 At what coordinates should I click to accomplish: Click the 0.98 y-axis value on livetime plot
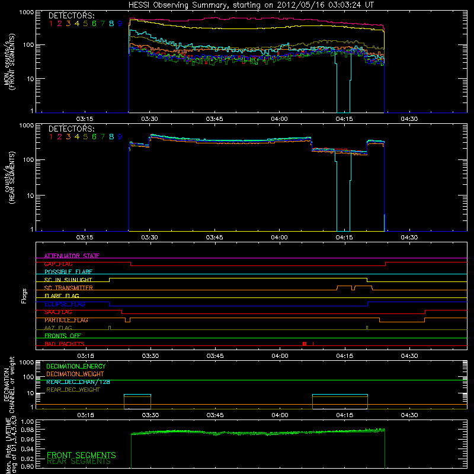coord(27,430)
